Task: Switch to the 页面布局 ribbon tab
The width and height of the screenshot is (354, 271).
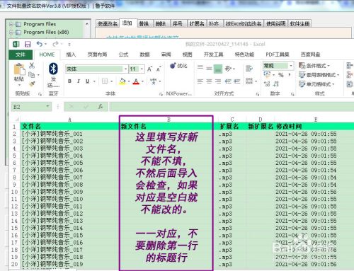Action: (97, 54)
